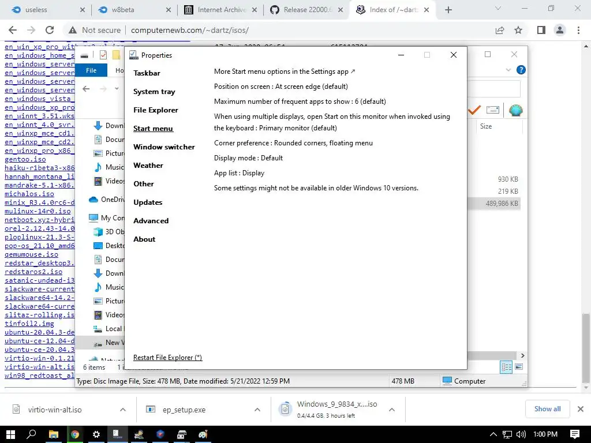Expand virtio-win-alt.iso download options
Viewport: 591px width, 443px height.
pyautogui.click(x=123, y=410)
